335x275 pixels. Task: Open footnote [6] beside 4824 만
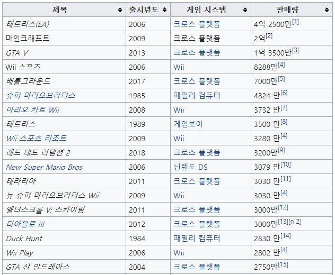[284, 93]
